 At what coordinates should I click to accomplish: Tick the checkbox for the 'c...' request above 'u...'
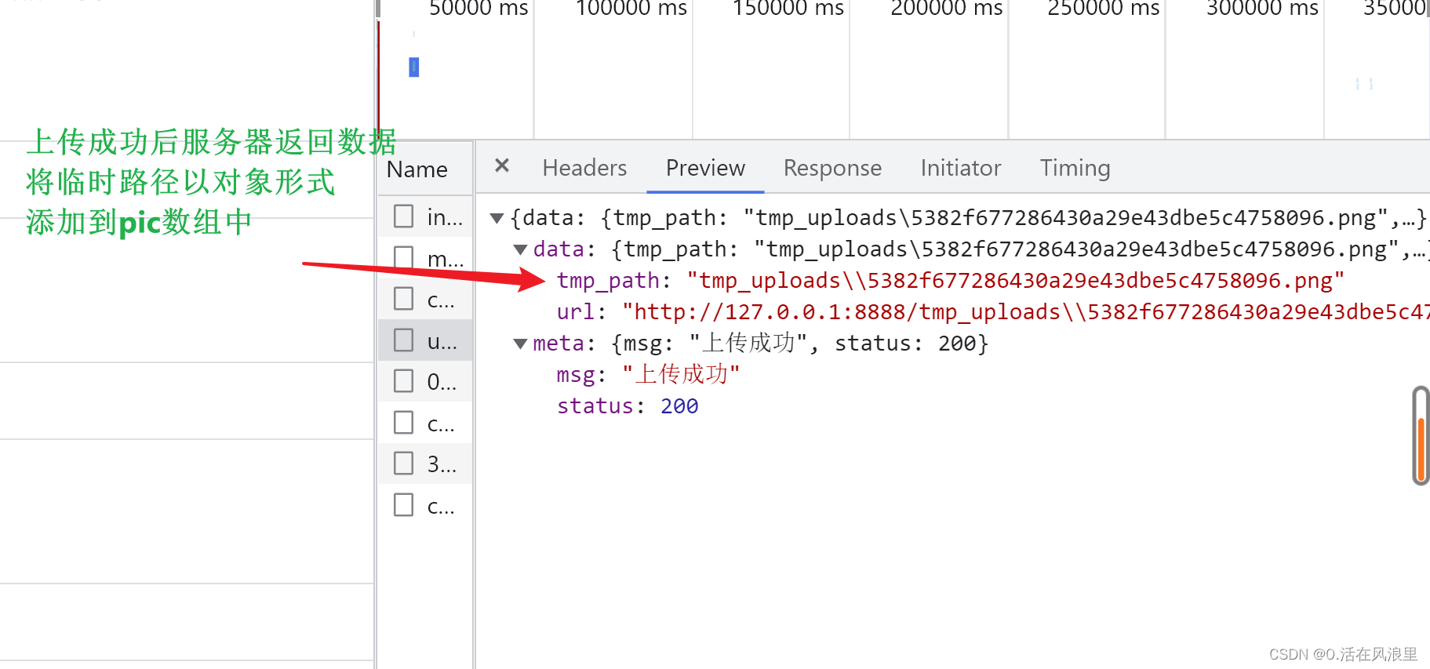[x=404, y=299]
